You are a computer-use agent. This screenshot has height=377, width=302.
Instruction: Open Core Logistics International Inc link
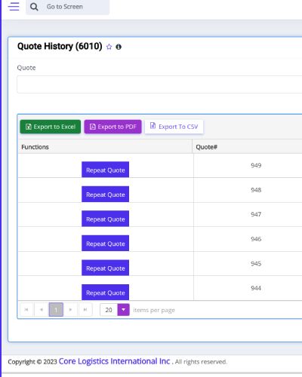click(x=114, y=361)
